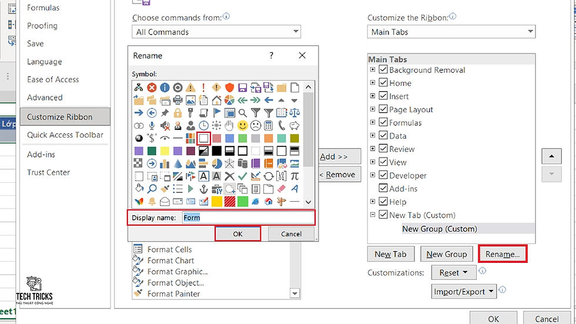Screen dimensions: 576x324
Task: Choose the sad face symbol
Action: (x=256, y=126)
